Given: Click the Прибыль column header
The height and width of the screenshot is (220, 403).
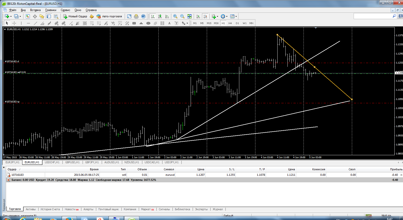Looking at the screenshot, I should 396,169.
